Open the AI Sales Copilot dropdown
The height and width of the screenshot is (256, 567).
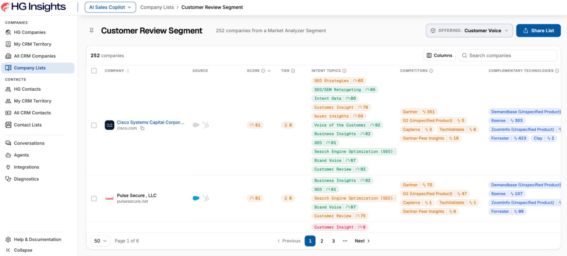point(110,7)
